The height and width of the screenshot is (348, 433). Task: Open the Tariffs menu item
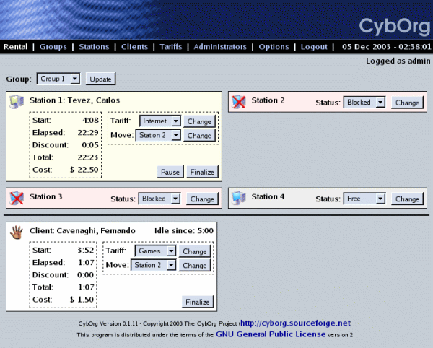coord(170,47)
